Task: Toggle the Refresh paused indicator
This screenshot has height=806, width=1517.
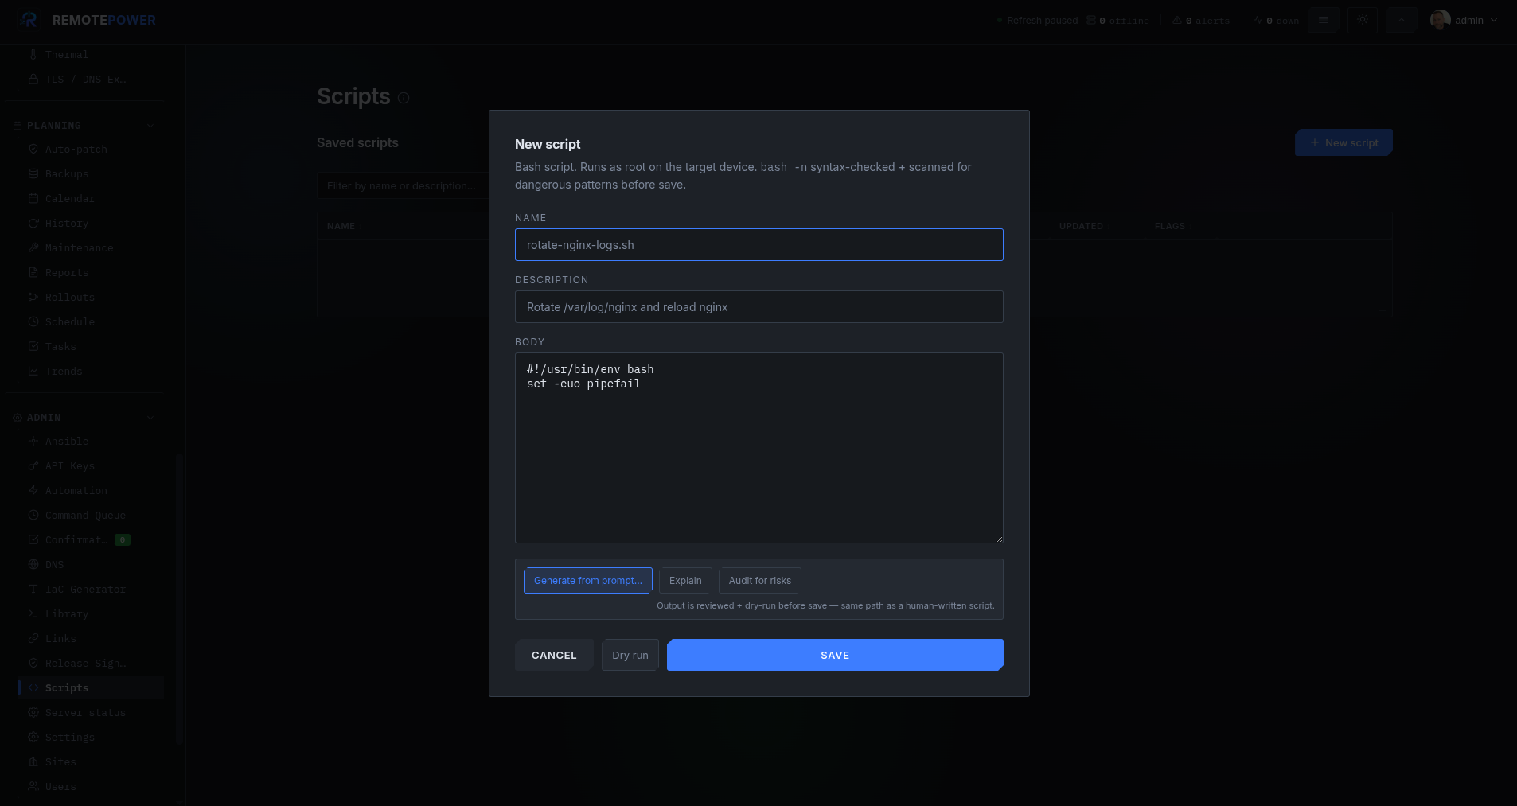Action: click(1037, 21)
